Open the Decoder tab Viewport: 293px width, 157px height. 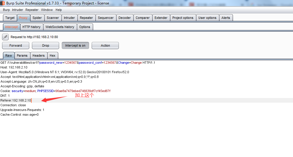click(x=125, y=18)
